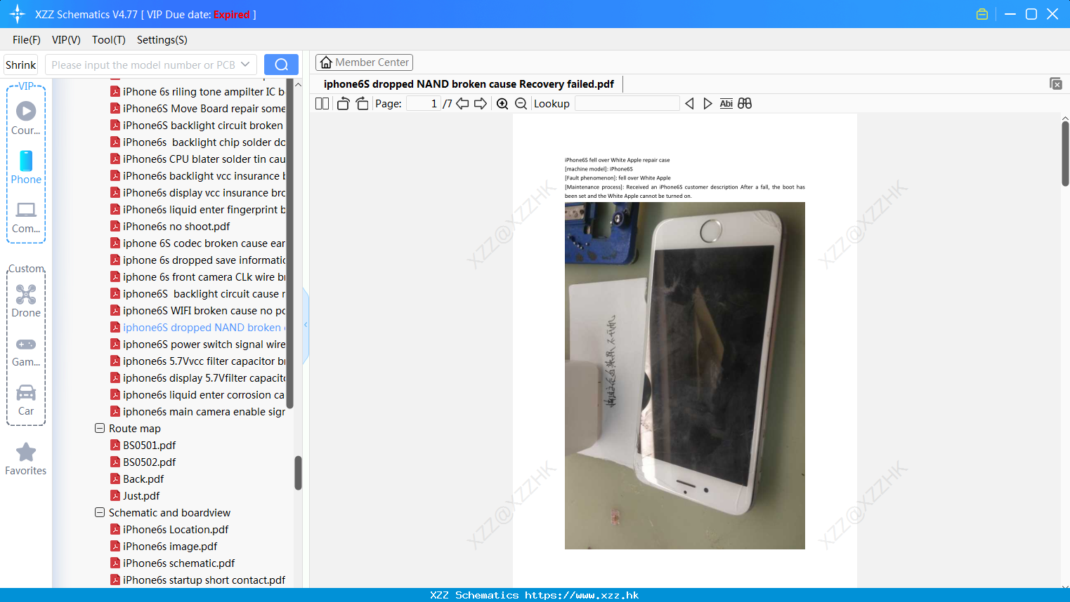Screen dimensions: 1070x602
Task: Open iPhone6s liquid enter fingerprint file
Action: point(204,210)
